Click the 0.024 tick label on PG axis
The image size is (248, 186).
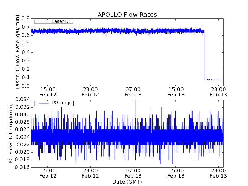coord(22,137)
